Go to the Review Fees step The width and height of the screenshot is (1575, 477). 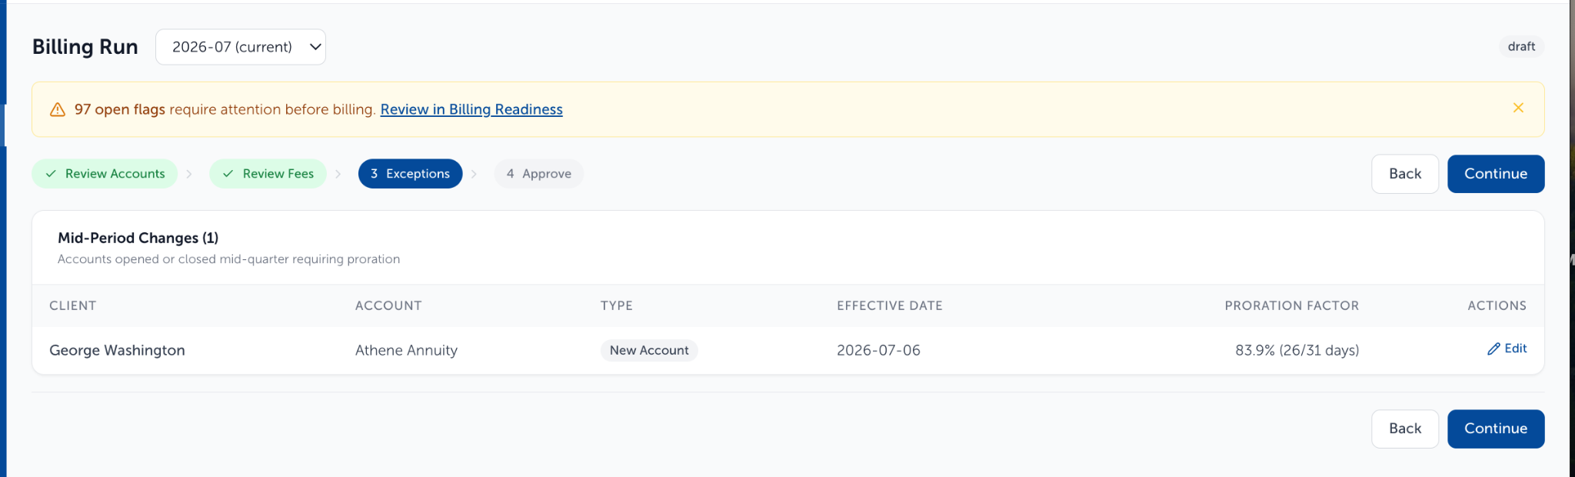point(268,174)
